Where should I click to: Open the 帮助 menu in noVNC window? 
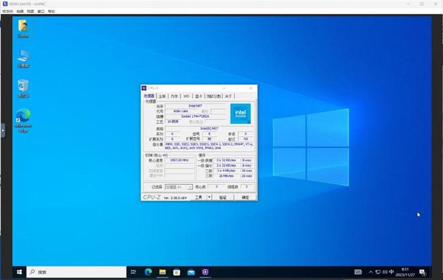51,11
